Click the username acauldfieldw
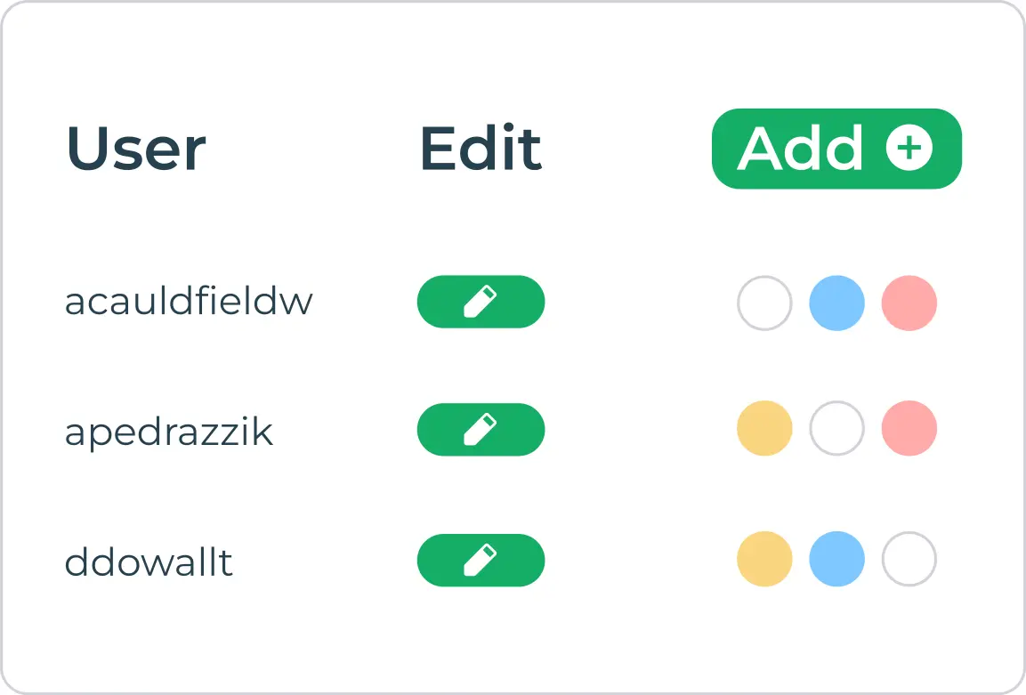This screenshot has height=695, width=1026. point(189,303)
